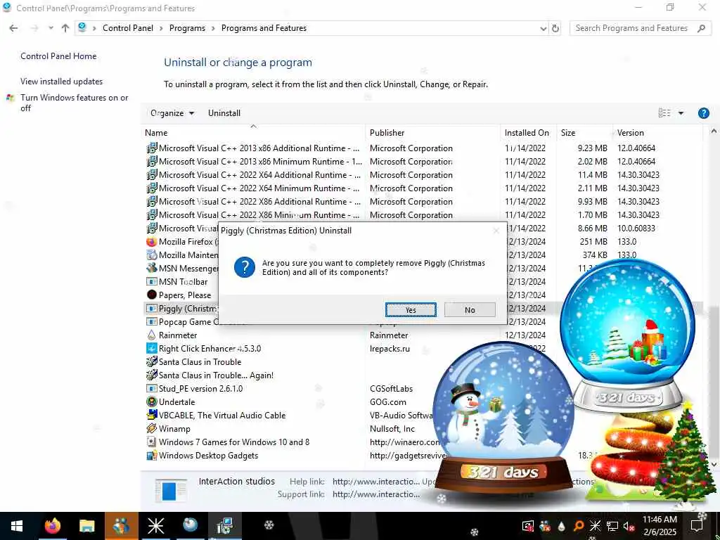Click the Help question mark icon
The image size is (720, 540).
tap(703, 113)
